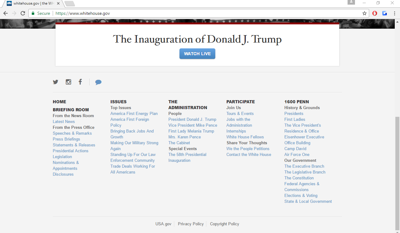Open The Cabinet link

(x=179, y=143)
